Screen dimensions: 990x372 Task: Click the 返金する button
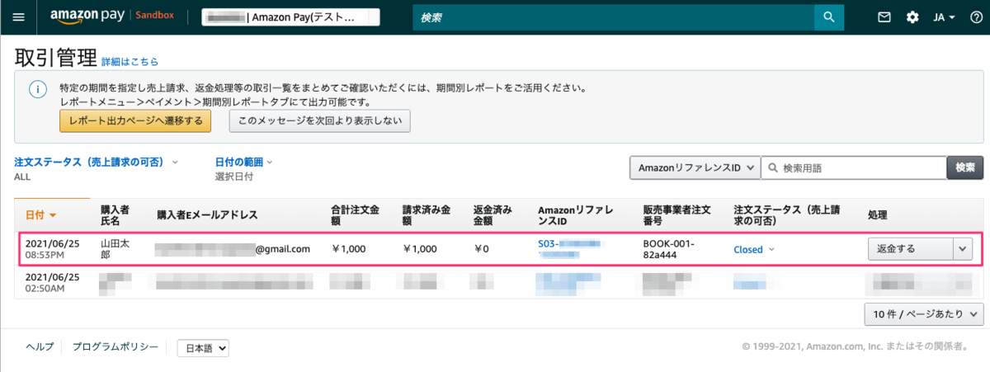(x=910, y=249)
